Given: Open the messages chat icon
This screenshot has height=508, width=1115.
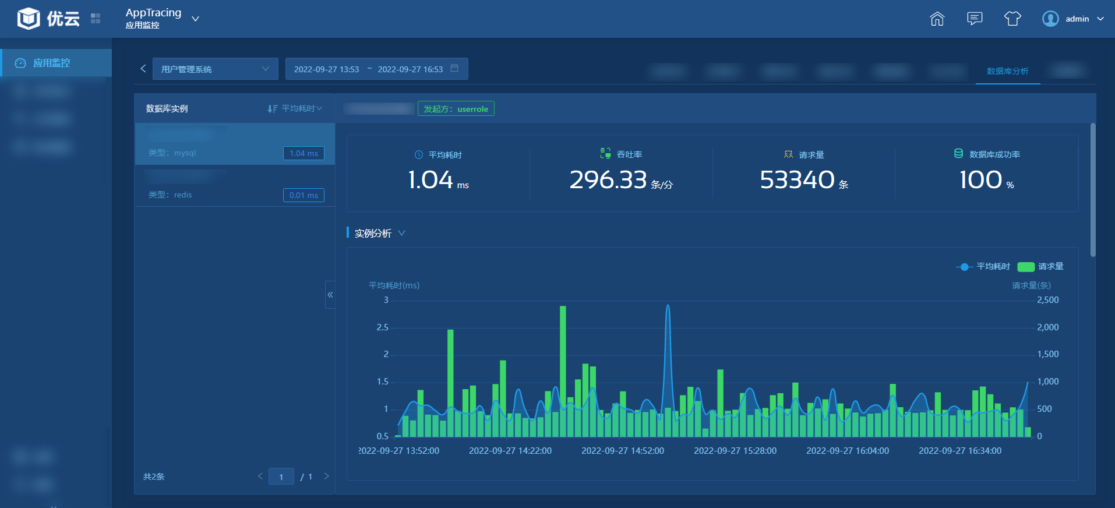Looking at the screenshot, I should (x=975, y=19).
